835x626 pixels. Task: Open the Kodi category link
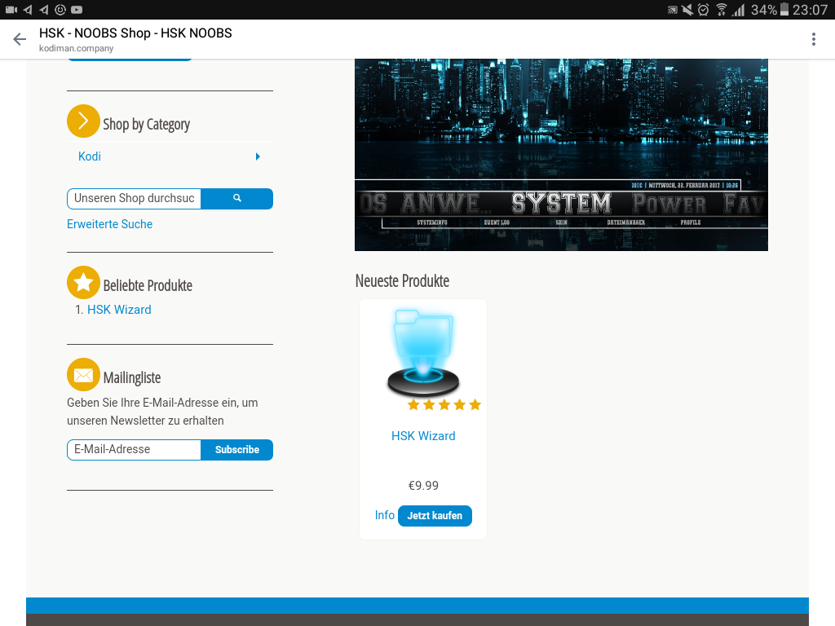(x=90, y=156)
